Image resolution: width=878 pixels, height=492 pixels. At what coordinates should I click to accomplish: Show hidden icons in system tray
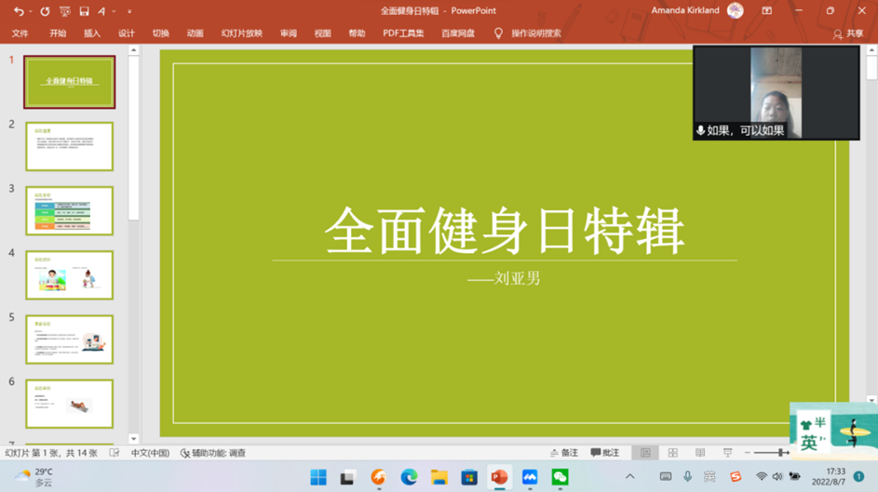click(x=630, y=477)
